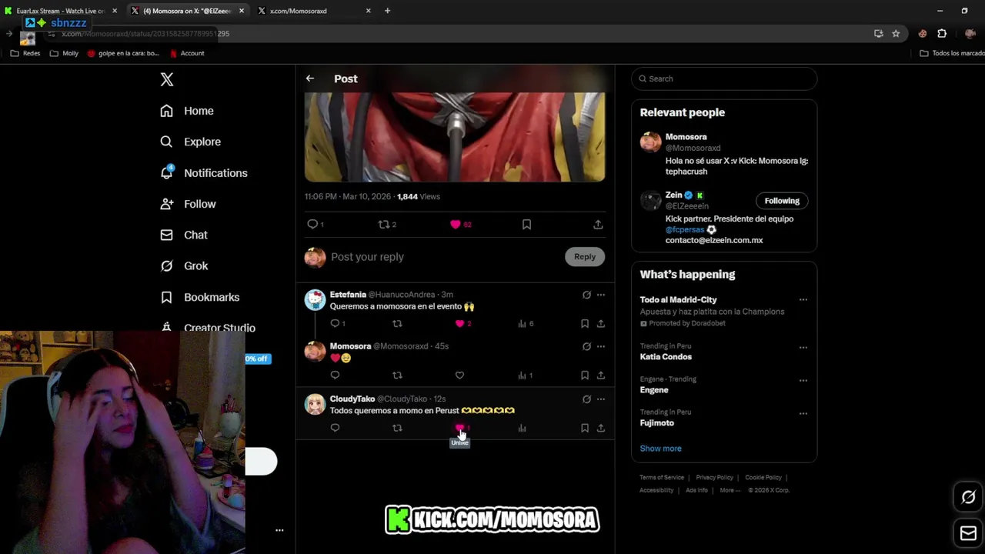This screenshot has width=985, height=554.
Task: Open Momosora profile in Relevant people
Action: pyautogui.click(x=686, y=137)
